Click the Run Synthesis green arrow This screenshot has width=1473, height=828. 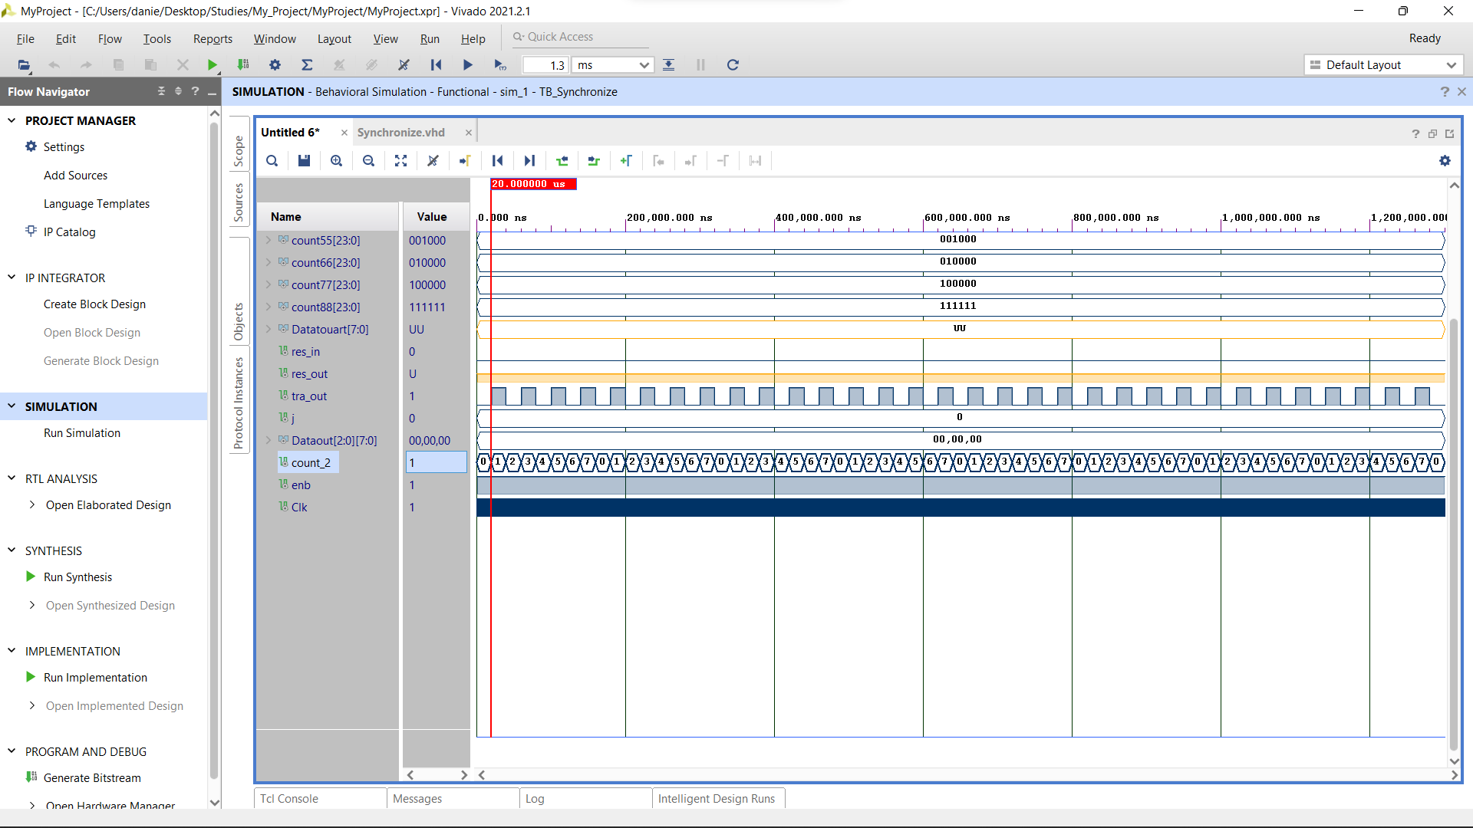(31, 577)
